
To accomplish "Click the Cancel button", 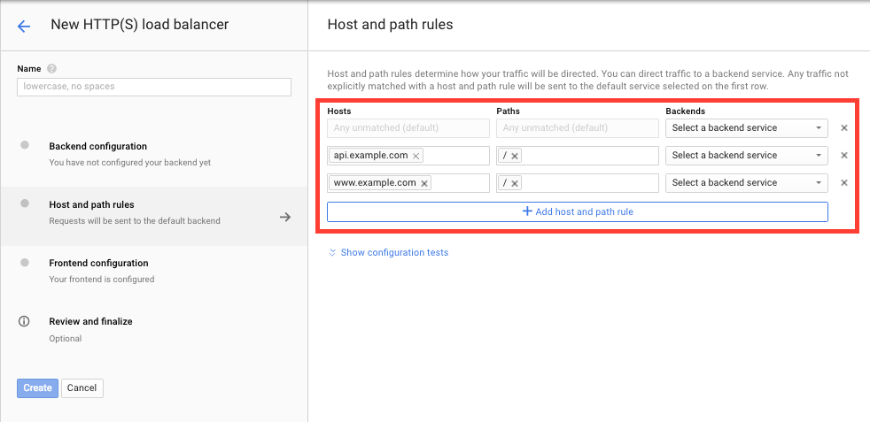I will pos(82,388).
